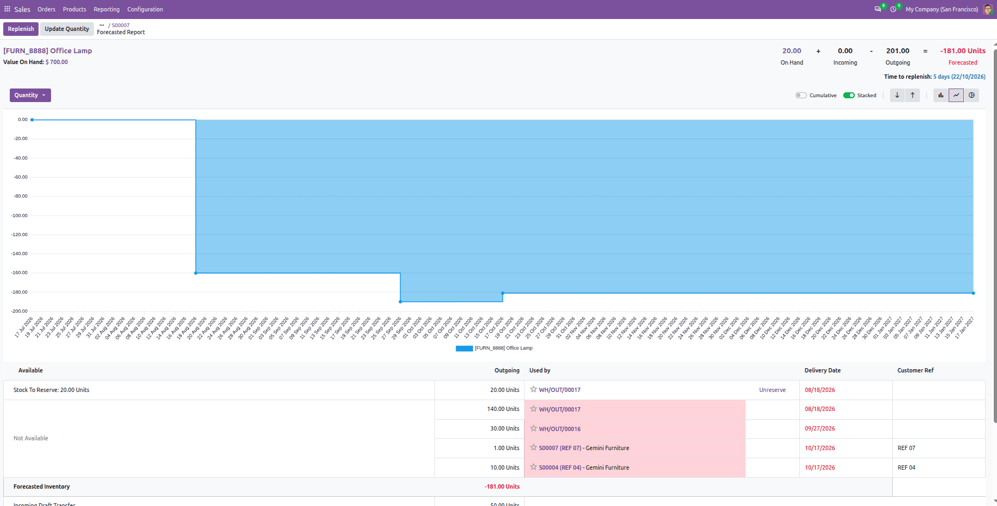Open the user avatar menu

click(x=988, y=9)
